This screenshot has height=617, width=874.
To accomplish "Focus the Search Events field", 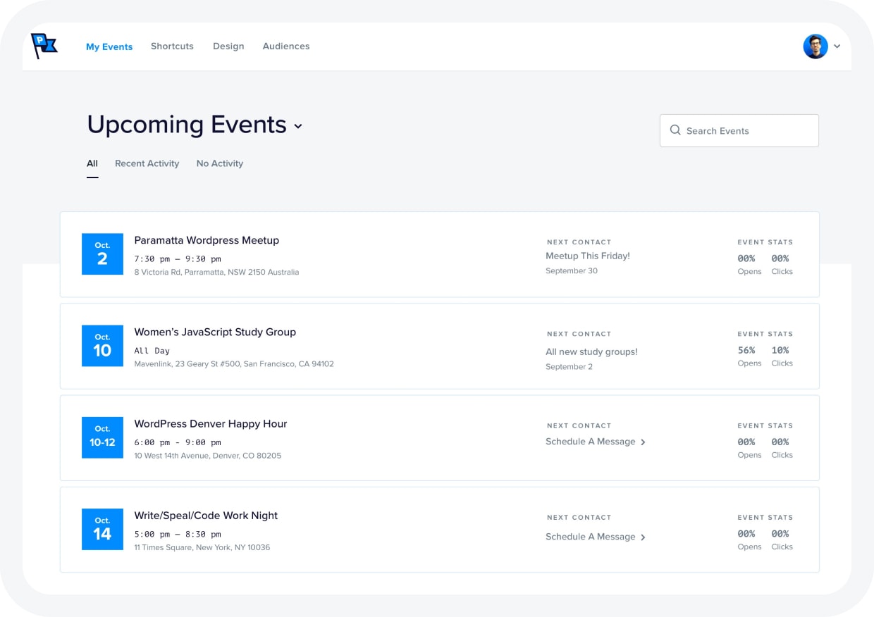I will [x=739, y=130].
